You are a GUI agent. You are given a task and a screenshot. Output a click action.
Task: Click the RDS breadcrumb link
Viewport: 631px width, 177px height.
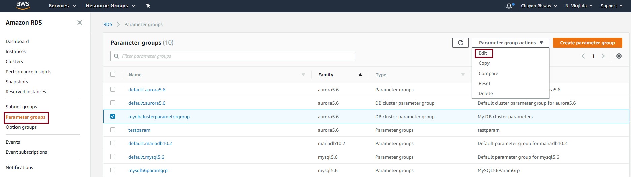tap(108, 24)
